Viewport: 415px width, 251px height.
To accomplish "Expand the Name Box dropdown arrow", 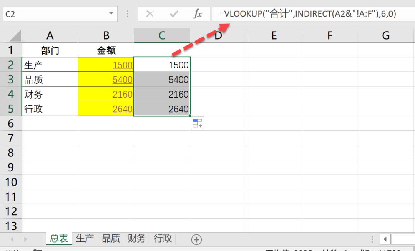I will [x=111, y=14].
